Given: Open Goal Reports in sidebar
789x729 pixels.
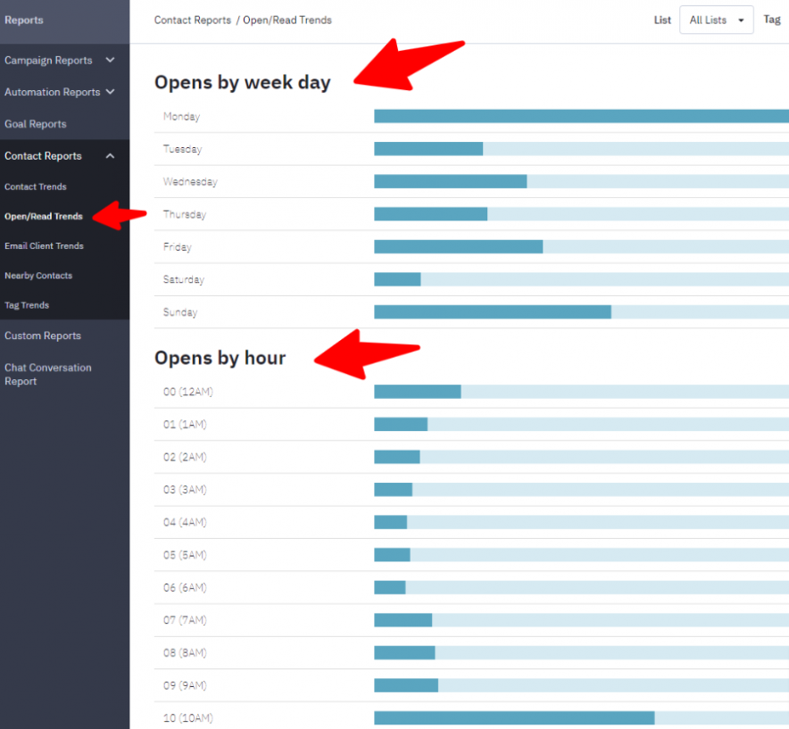Looking at the screenshot, I should pos(35,124).
